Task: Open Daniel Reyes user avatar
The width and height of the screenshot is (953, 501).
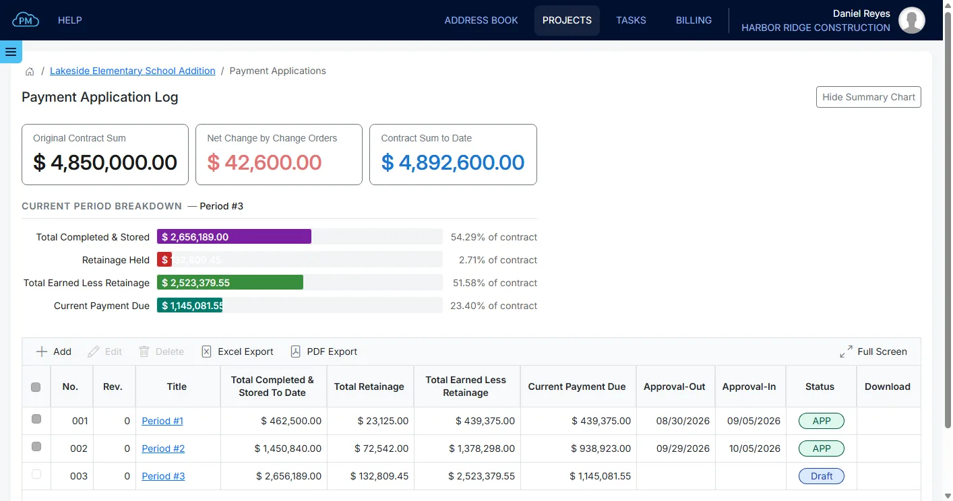Action: [x=912, y=20]
